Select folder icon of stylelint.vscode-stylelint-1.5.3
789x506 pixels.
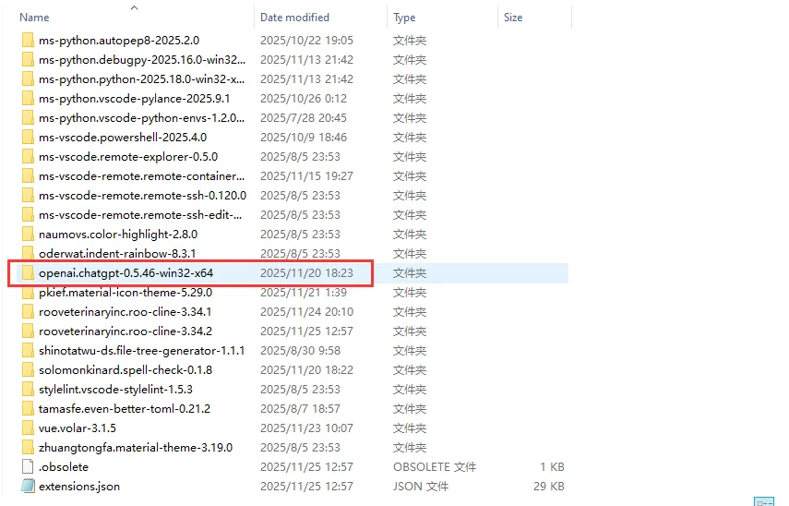coord(29,389)
